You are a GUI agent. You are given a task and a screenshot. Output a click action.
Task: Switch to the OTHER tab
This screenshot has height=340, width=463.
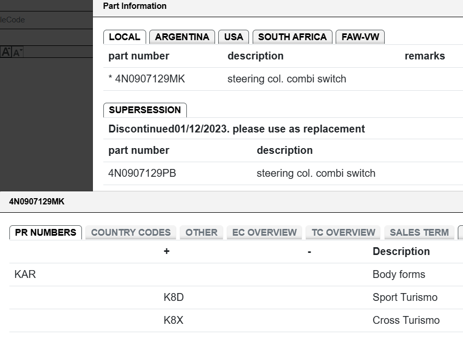pos(201,233)
